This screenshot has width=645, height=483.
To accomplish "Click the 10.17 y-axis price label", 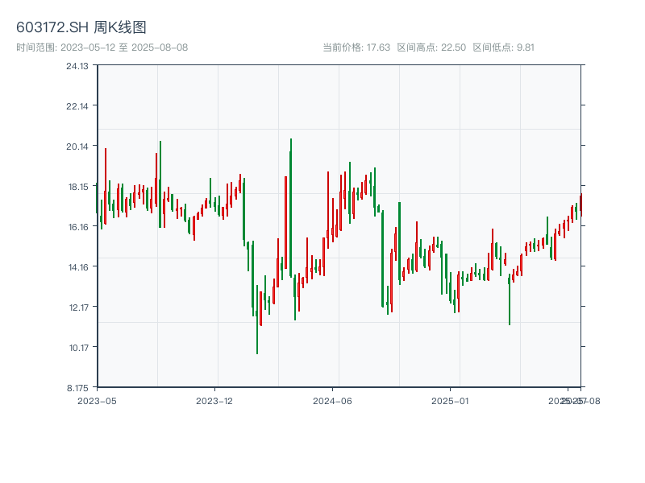I will tap(77, 348).
